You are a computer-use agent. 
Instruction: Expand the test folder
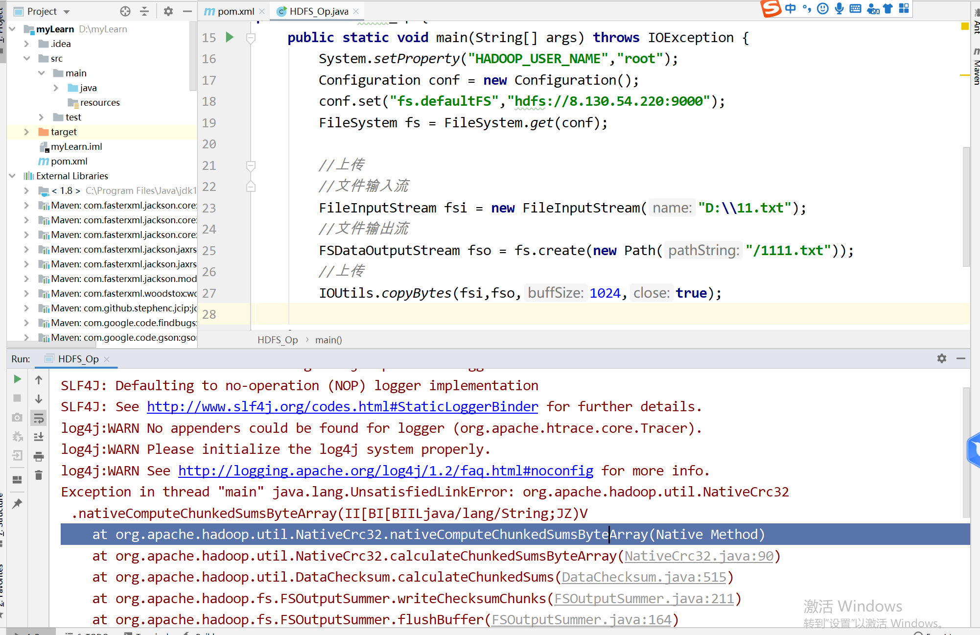[x=42, y=117]
